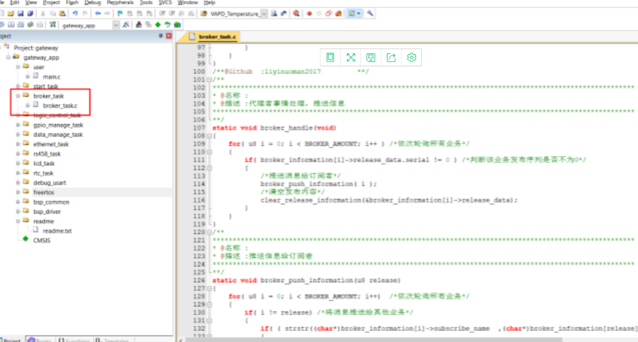Open the VAPD_Temperature find dropdown

coord(264,14)
